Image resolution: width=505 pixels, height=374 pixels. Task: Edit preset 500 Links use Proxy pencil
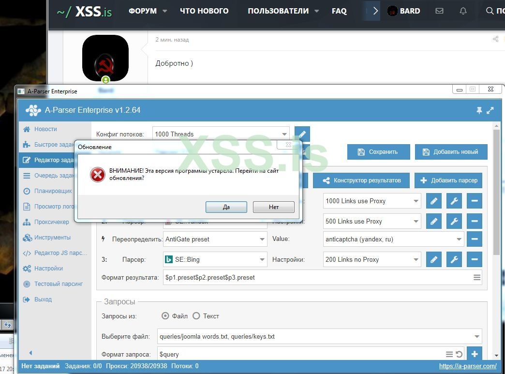coord(434,221)
